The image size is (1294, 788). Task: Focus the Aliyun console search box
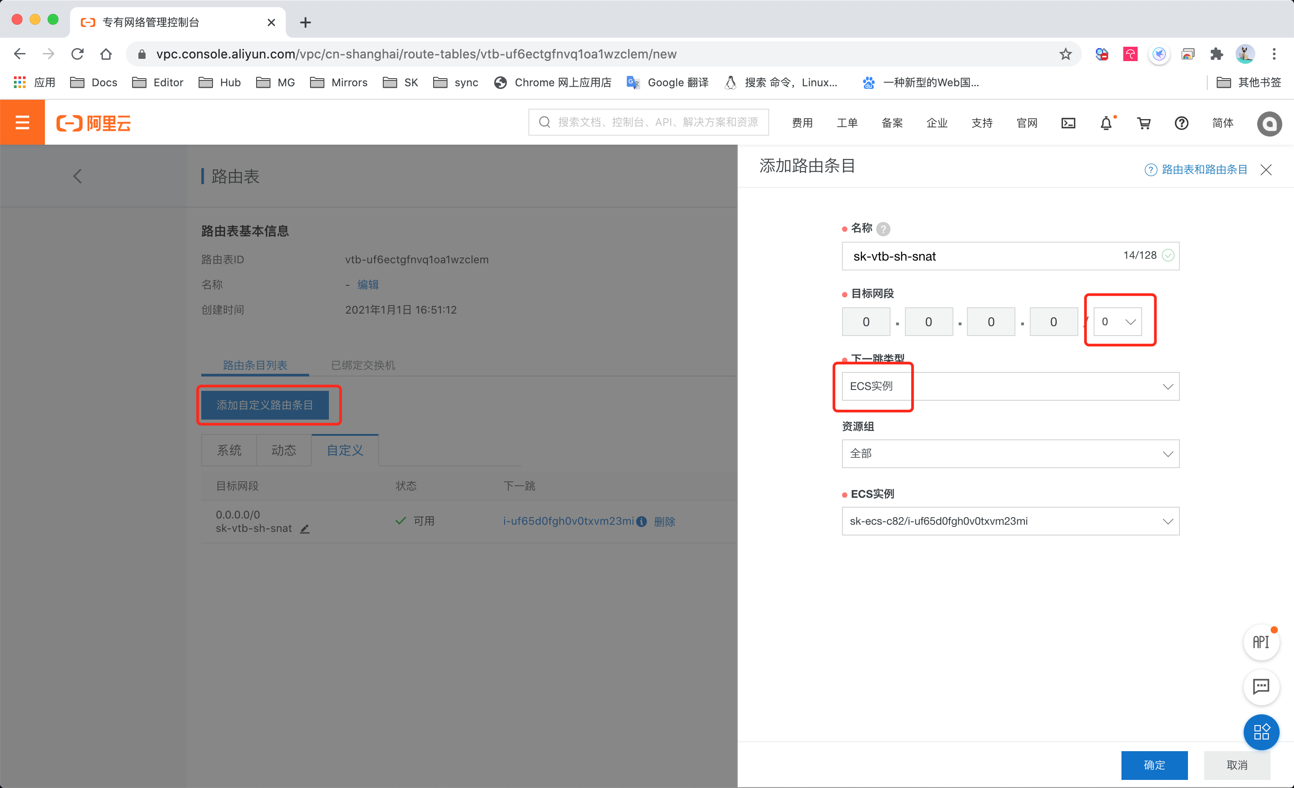[649, 122]
